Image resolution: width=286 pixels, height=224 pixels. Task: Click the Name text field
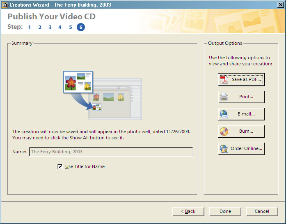[x=111, y=152]
